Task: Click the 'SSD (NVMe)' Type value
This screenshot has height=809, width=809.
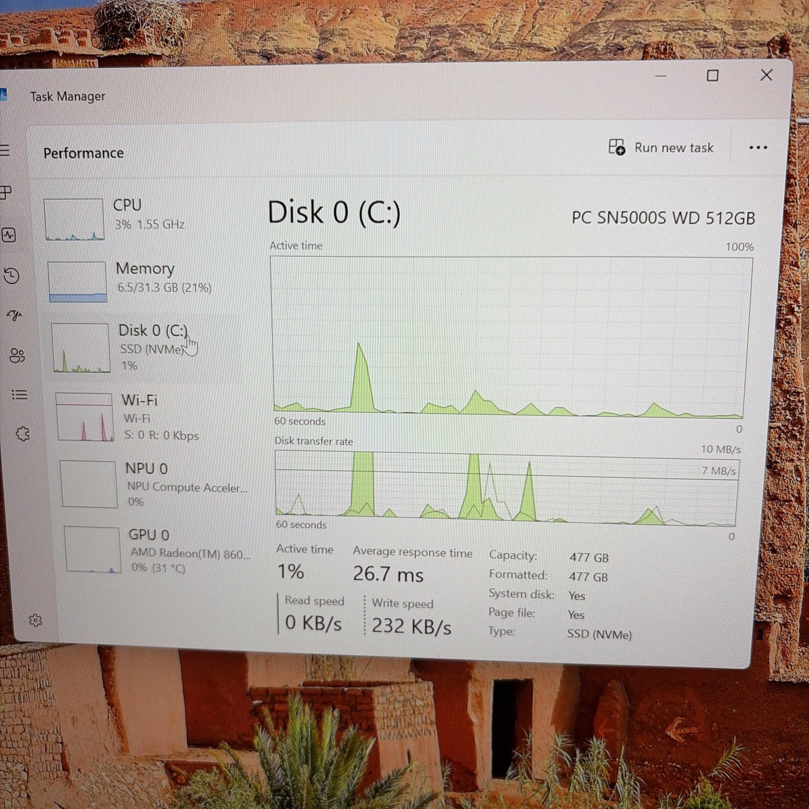Action: click(x=599, y=634)
